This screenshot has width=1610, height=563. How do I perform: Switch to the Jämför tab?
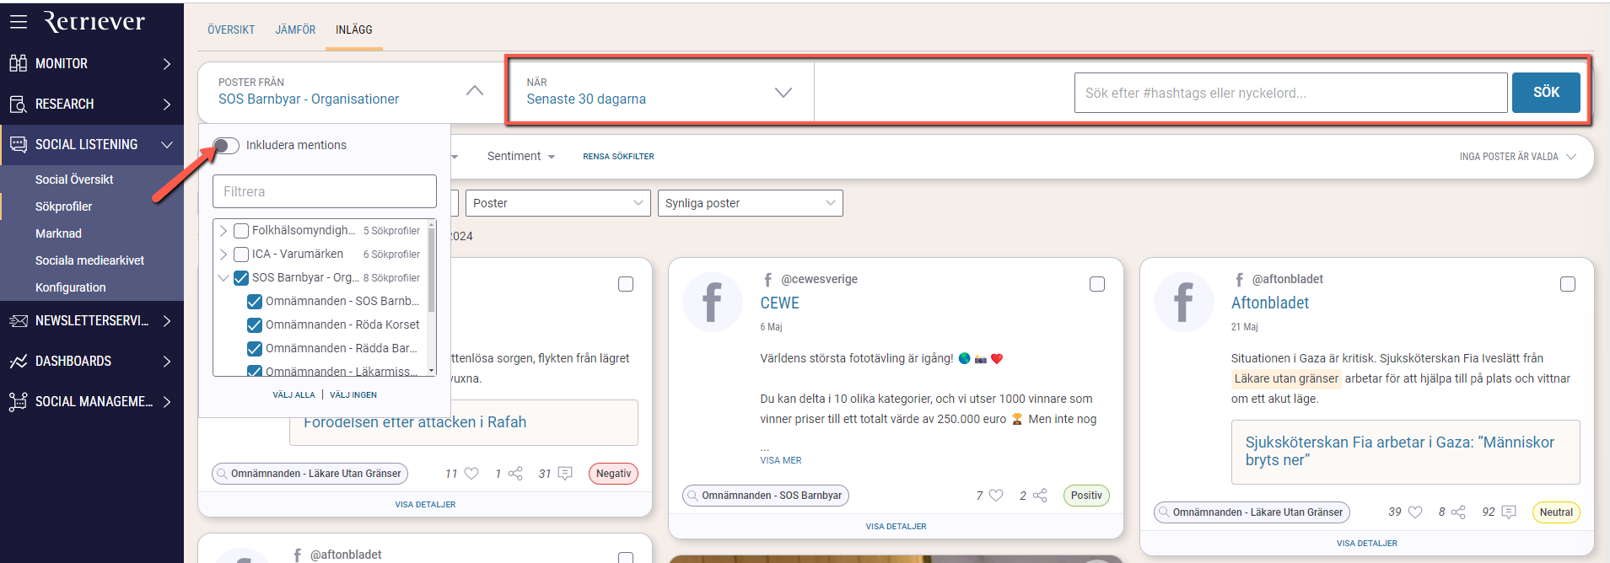pos(295,29)
